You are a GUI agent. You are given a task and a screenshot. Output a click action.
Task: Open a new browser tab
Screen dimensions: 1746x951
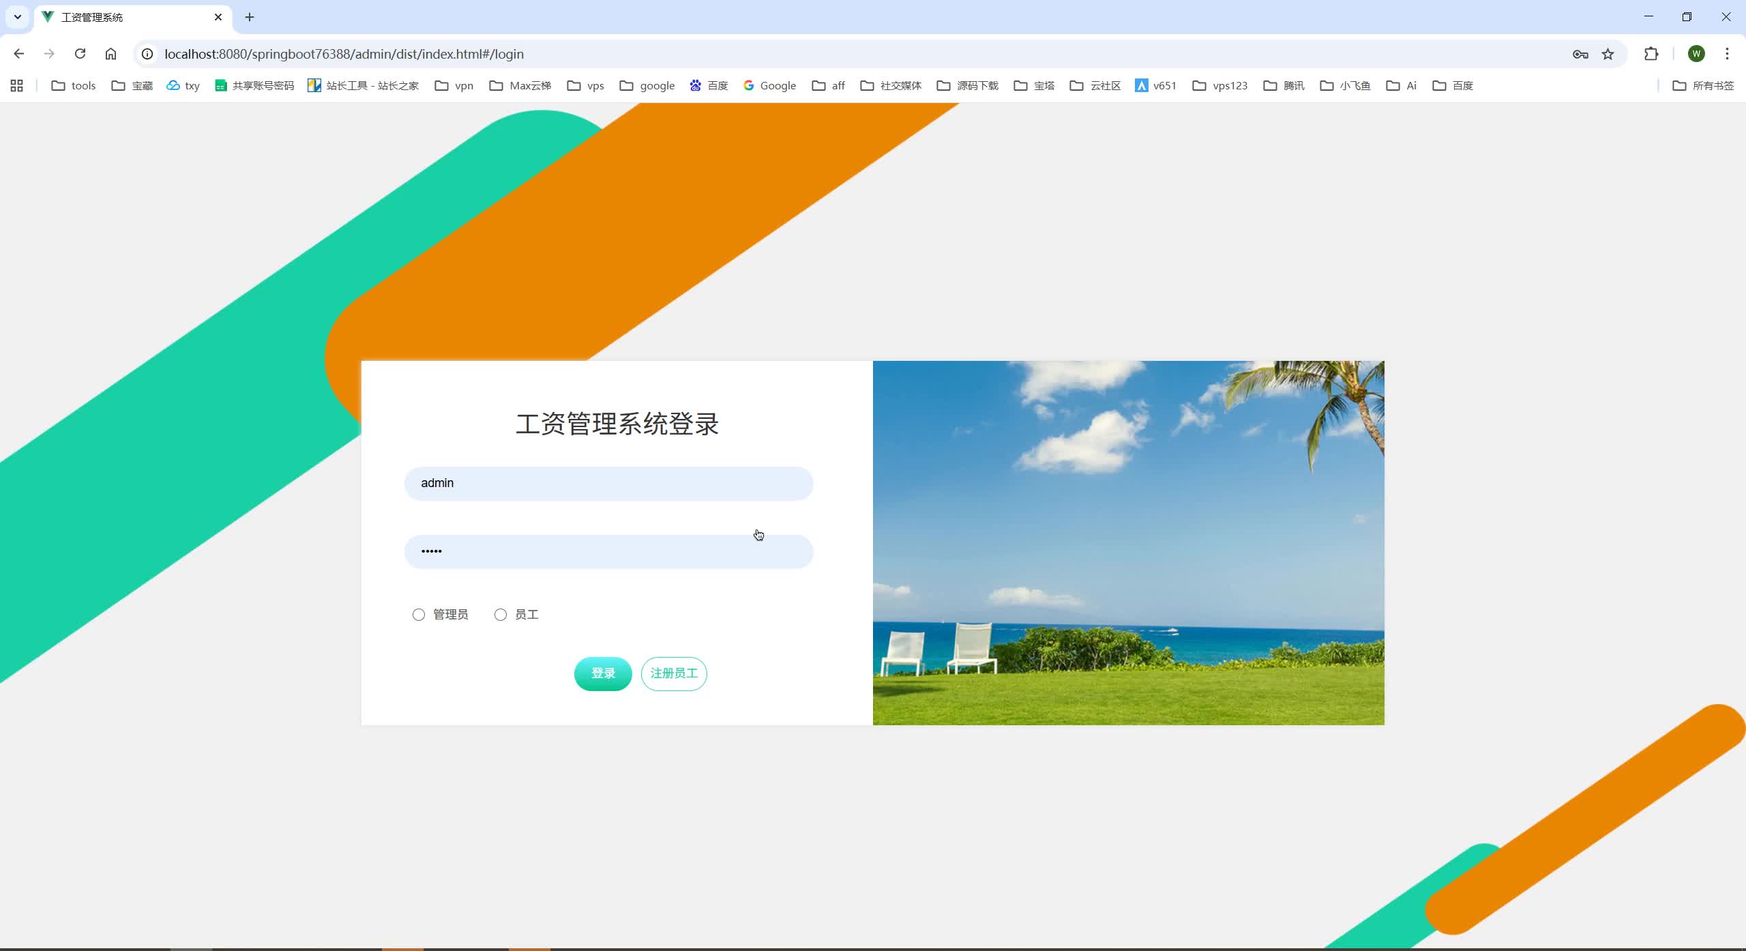(249, 17)
